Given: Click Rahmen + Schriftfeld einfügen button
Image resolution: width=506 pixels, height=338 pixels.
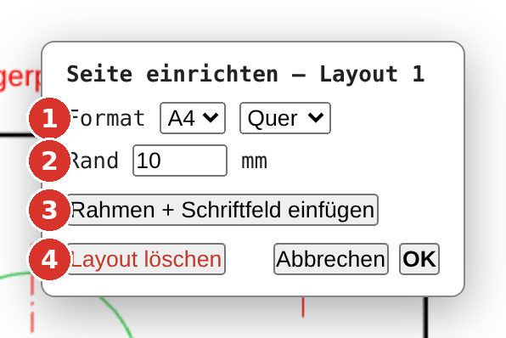Looking at the screenshot, I should (x=222, y=210).
